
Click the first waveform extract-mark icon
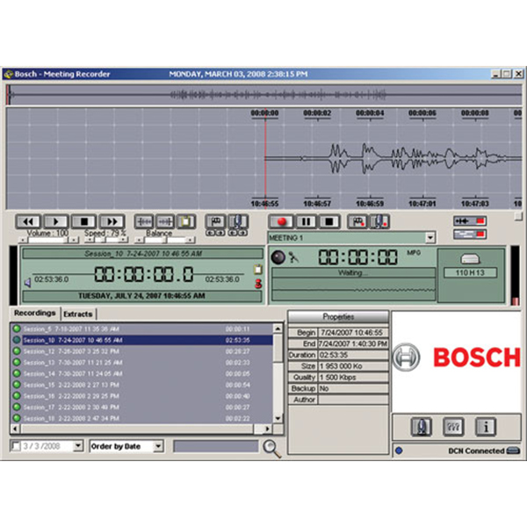point(144,221)
